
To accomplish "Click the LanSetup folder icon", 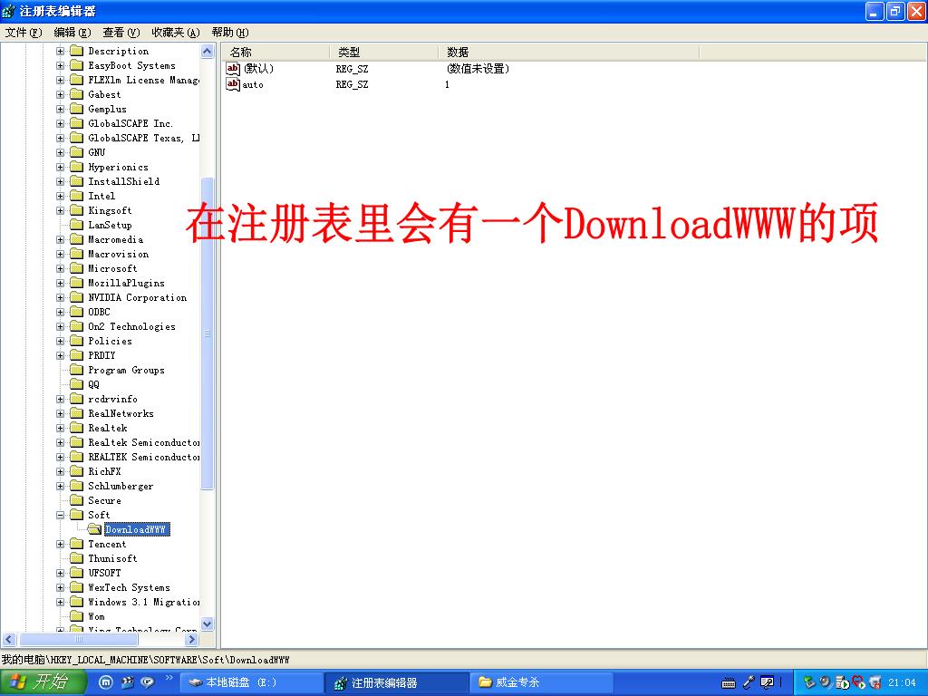I will click(76, 225).
